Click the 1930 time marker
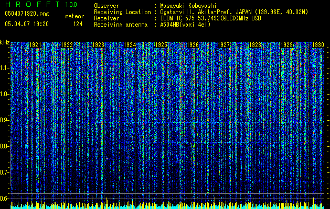The width and height of the screenshot is (330, 209). (x=318, y=45)
